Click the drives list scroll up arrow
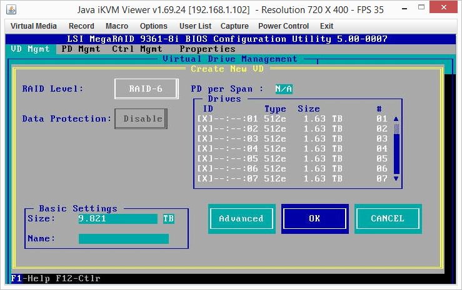Viewport: 462px width, 290px height. point(396,118)
